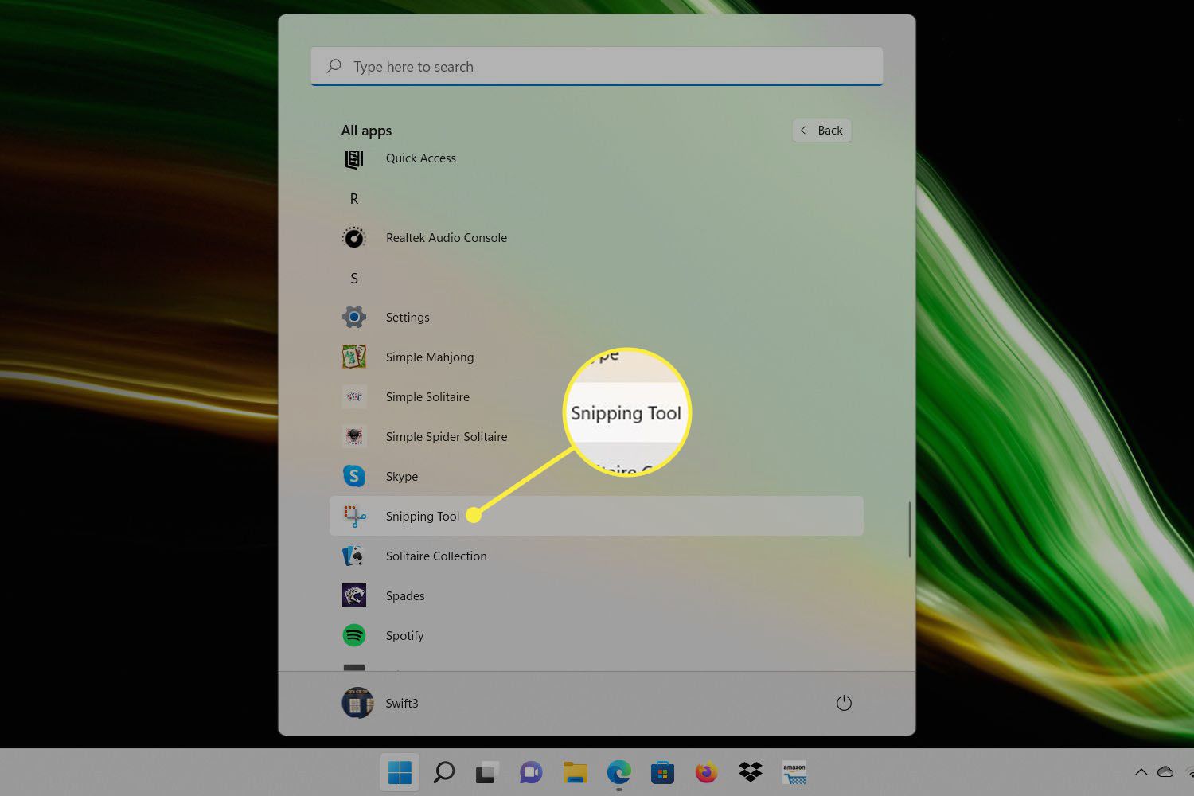
Task: Click the Swift3 user avatar
Action: (x=357, y=703)
